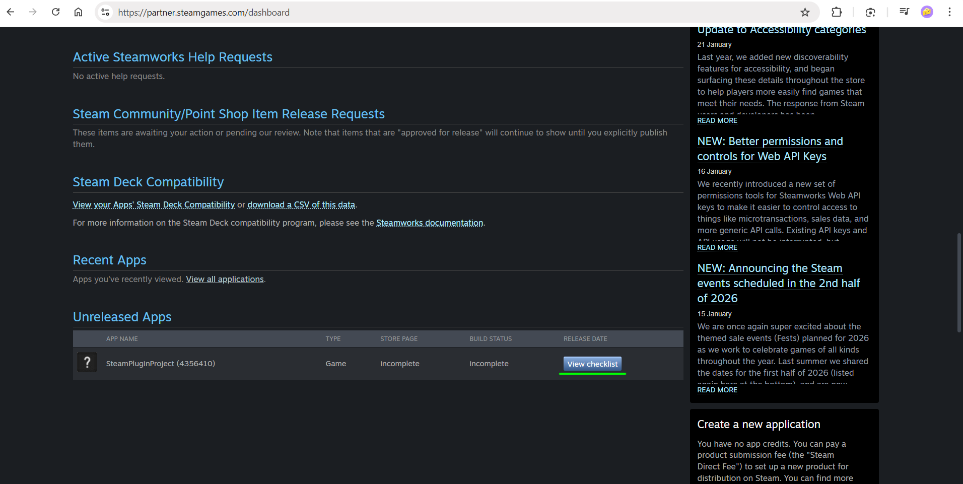The image size is (963, 484).
Task: Click the address bar URL field
Action: (403, 12)
